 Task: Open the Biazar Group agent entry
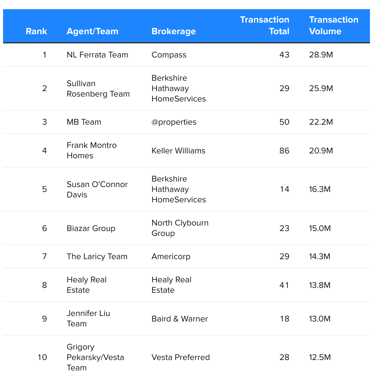91,228
